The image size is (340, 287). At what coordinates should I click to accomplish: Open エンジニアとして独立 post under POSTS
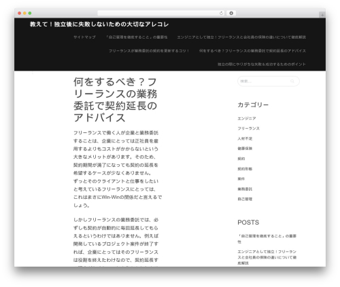(267, 257)
